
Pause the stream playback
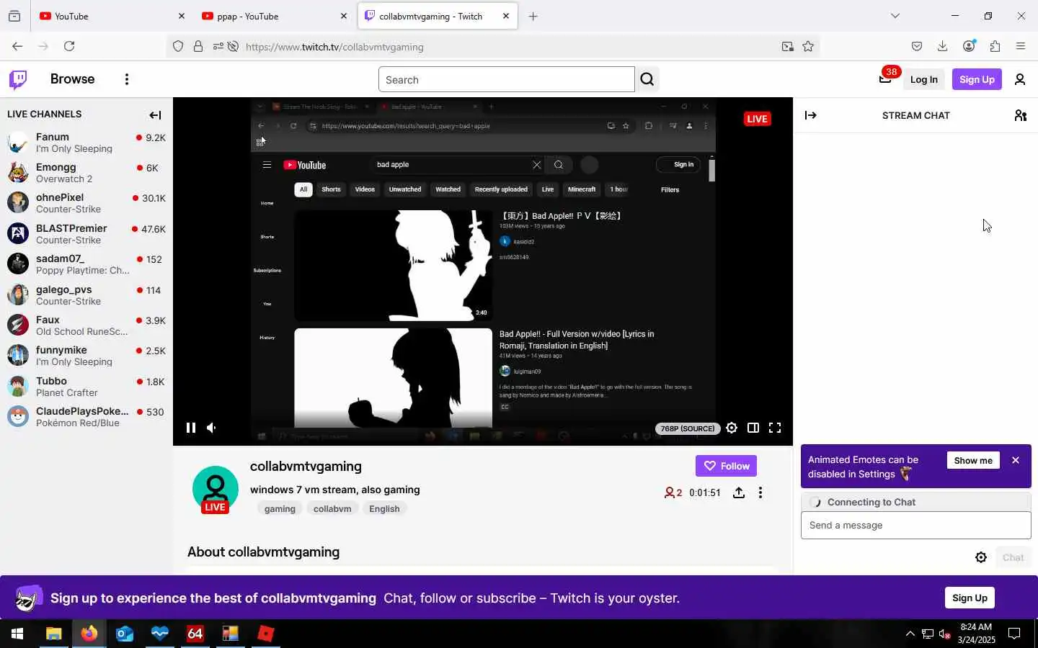click(x=191, y=428)
